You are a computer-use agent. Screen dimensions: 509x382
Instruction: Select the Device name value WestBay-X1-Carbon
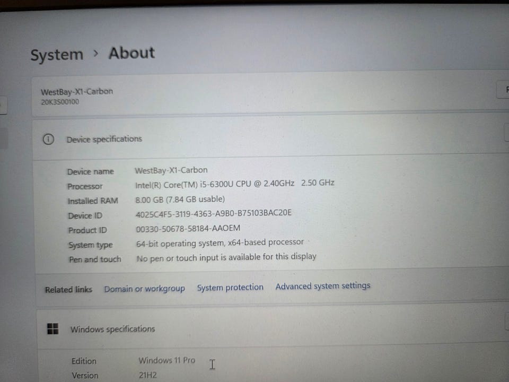pos(171,170)
